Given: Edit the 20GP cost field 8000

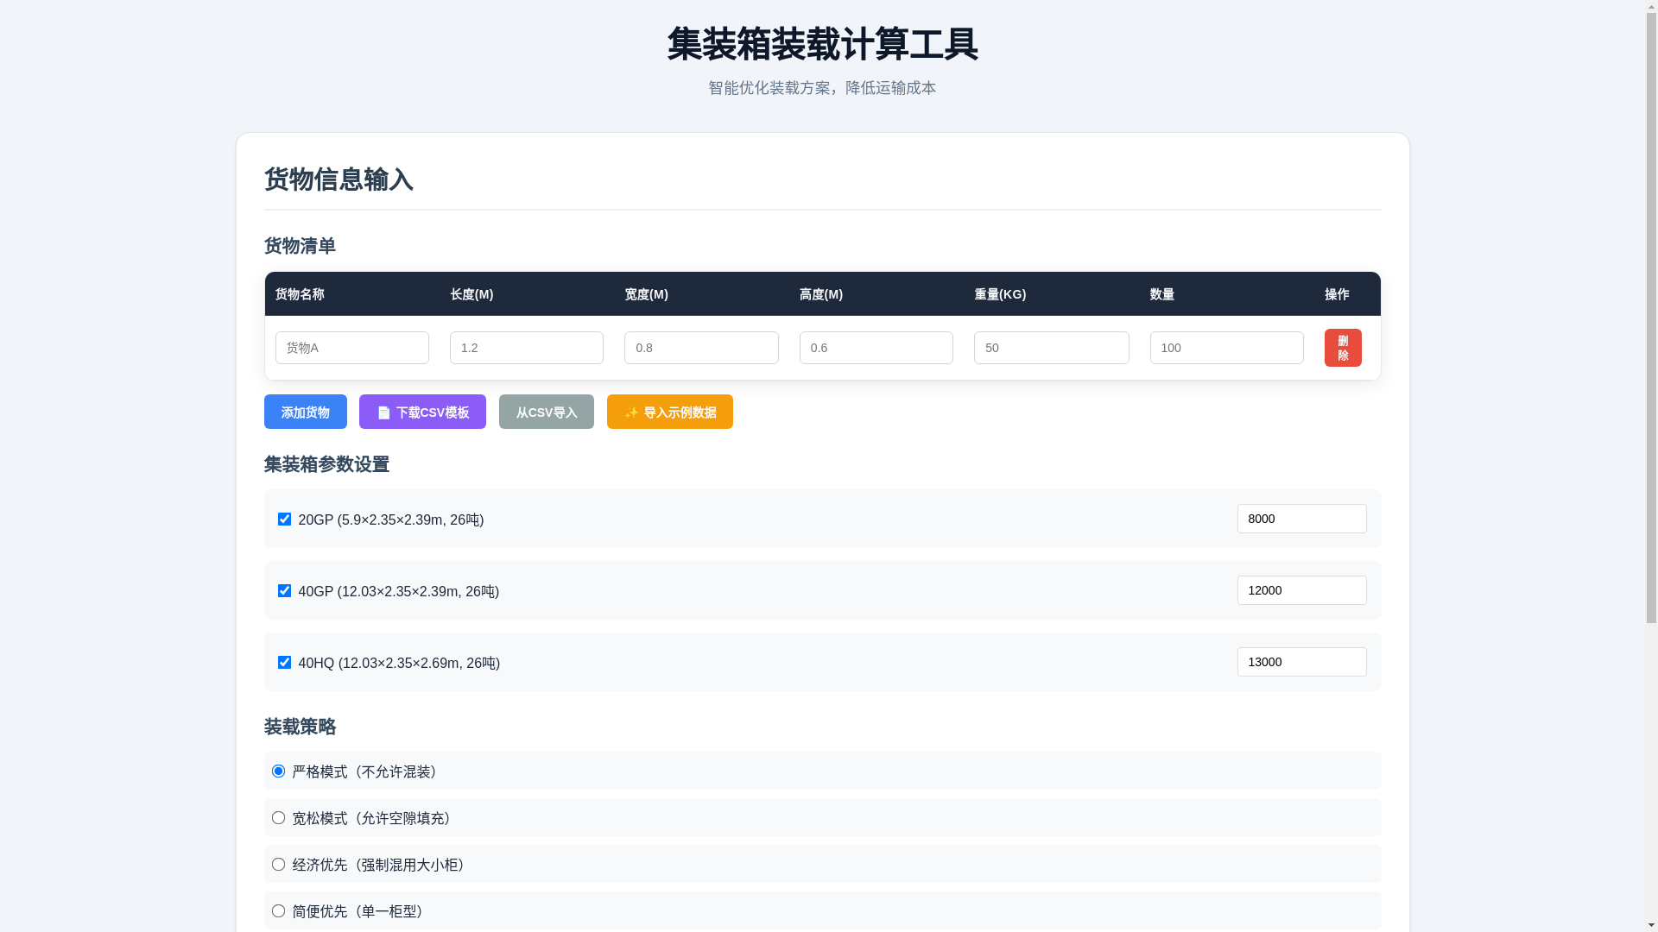Looking at the screenshot, I should point(1302,519).
